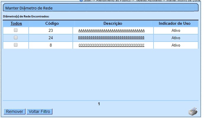Viewport: 205px width, 138px height.
Task: Open the AAAAAAAA description link
Action: [111, 30]
